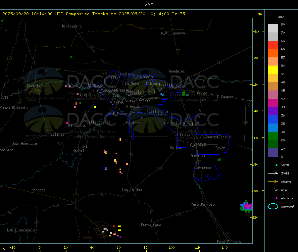
Task: Click the Cda_Amarilla map label
Action: pyautogui.click(x=25, y=143)
